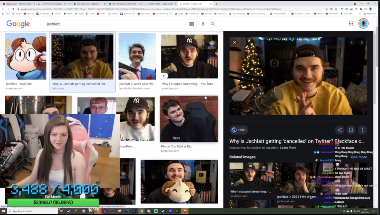Open the 'neck folder' bookmark
The image size is (380, 215).
point(332,14)
